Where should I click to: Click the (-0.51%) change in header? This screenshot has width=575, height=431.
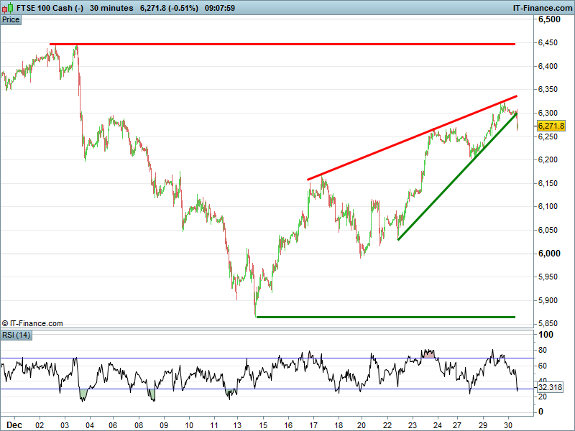(x=185, y=7)
